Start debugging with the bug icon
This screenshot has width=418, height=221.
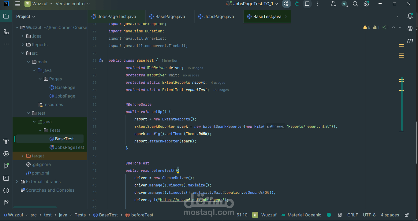[297, 4]
